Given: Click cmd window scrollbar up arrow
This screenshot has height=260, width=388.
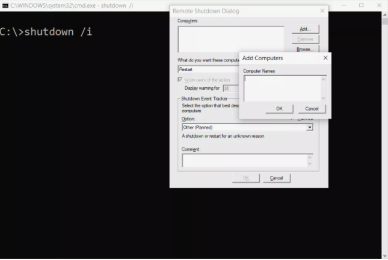Looking at the screenshot, I should [x=385, y=15].
